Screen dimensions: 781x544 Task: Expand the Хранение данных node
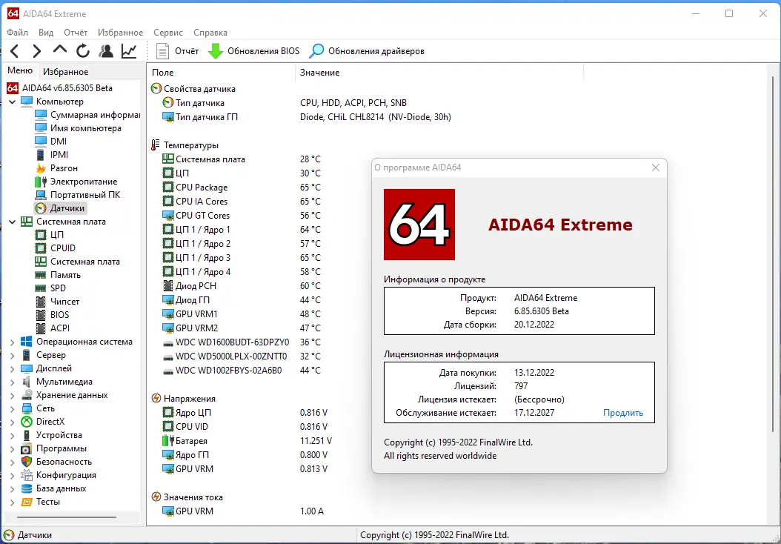[x=13, y=395]
